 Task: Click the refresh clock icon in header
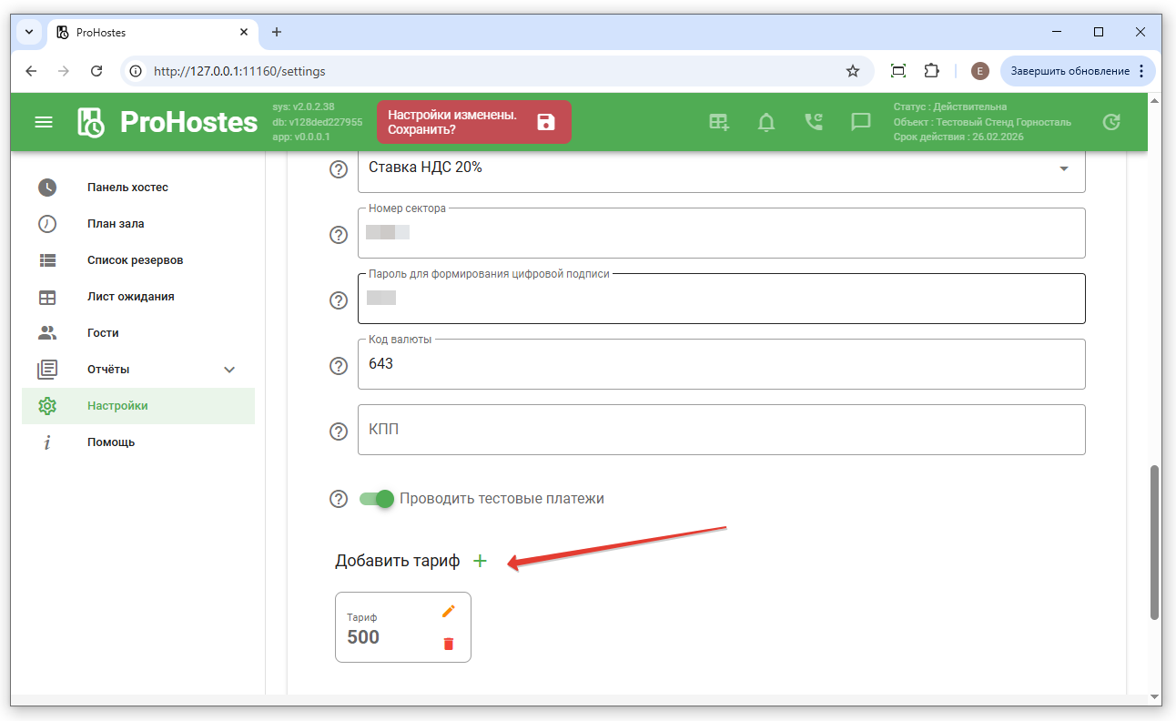coord(1110,122)
